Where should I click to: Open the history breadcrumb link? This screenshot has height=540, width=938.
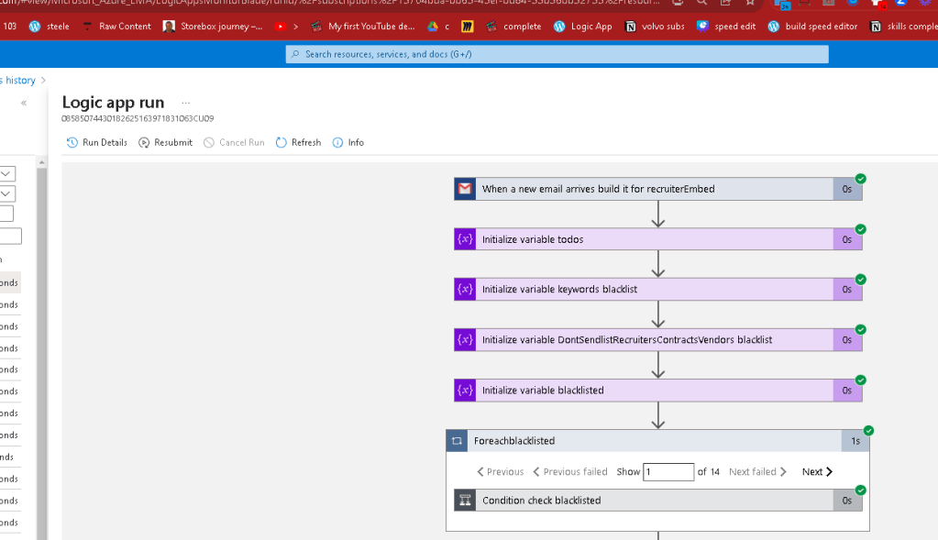click(x=18, y=80)
